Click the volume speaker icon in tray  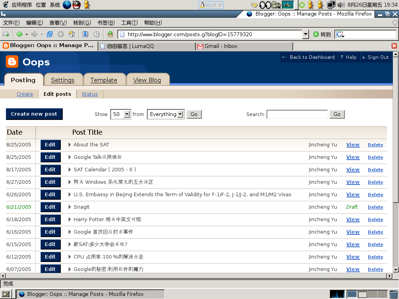[x=341, y=5]
